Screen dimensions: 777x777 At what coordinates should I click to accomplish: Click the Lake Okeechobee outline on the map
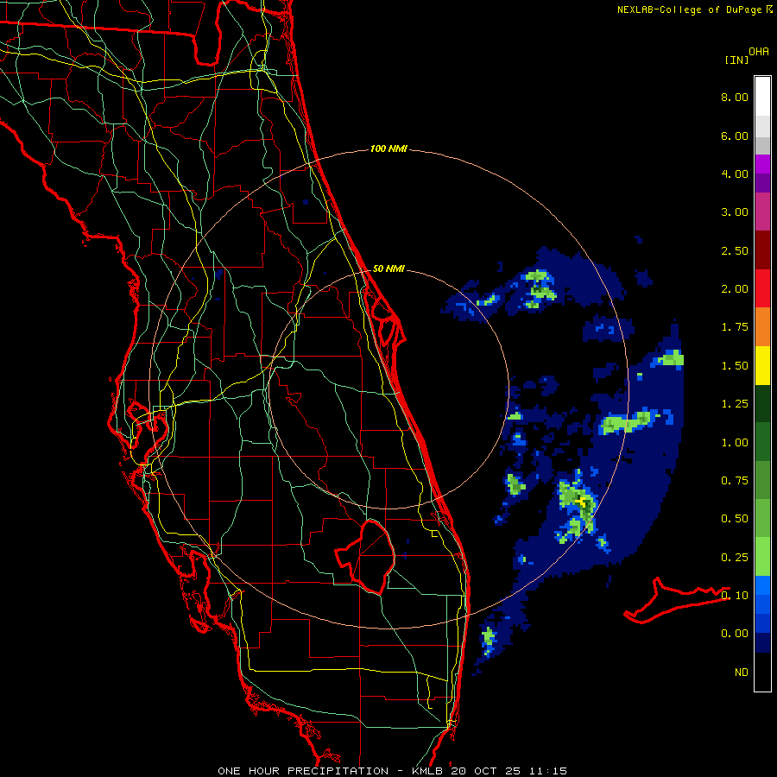click(365, 557)
